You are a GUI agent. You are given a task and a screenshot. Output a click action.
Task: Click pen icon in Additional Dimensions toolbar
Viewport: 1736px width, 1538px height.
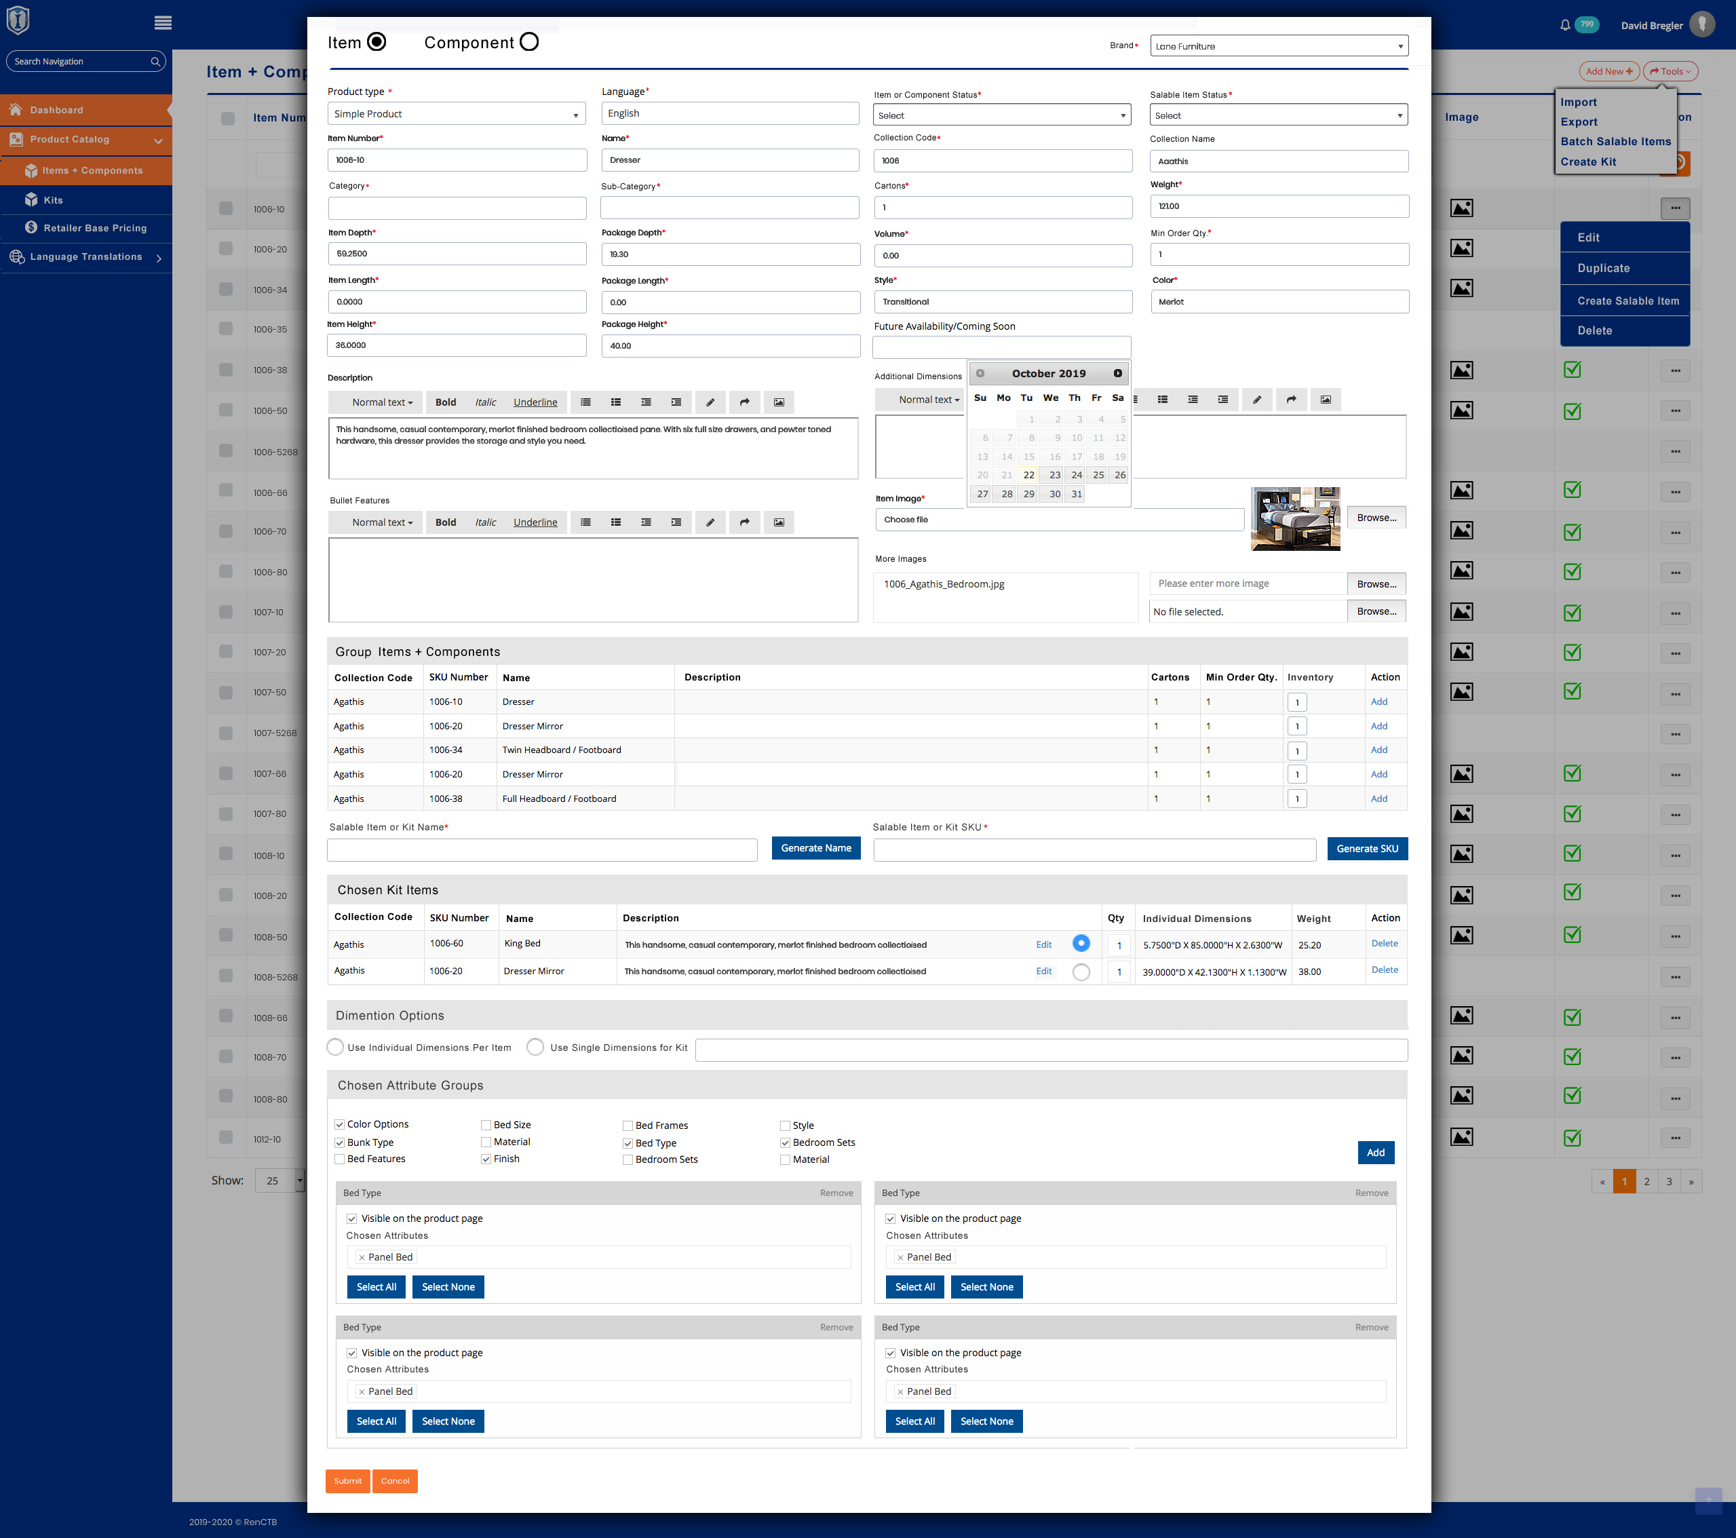pos(1257,399)
